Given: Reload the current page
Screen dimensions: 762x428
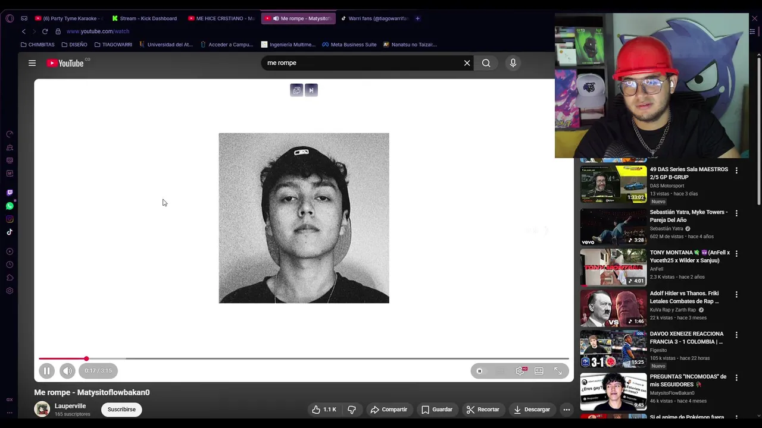Looking at the screenshot, I should click(45, 32).
